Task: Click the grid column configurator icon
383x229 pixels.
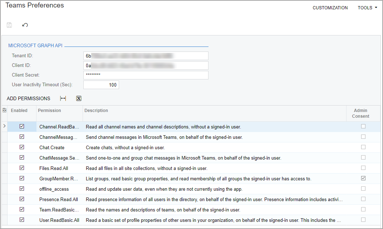Action: click(4, 111)
